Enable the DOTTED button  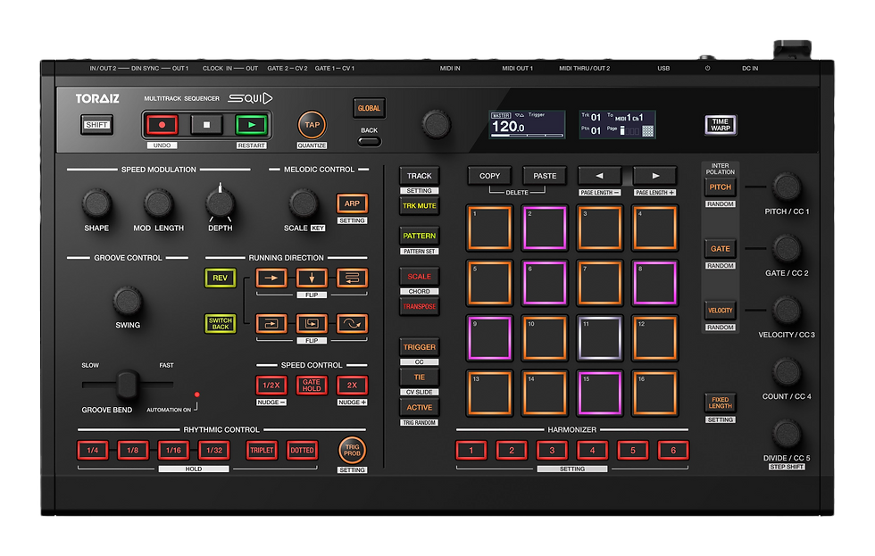click(x=302, y=450)
